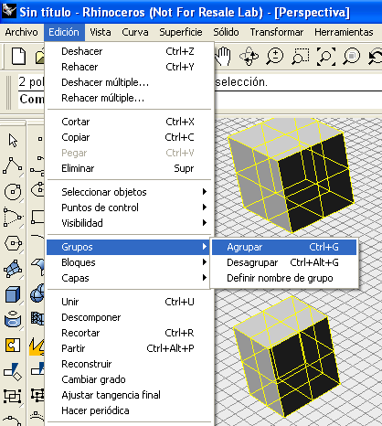Viewport: 382px width, 426px height.
Task: Open the Vista menu
Action: click(101, 32)
